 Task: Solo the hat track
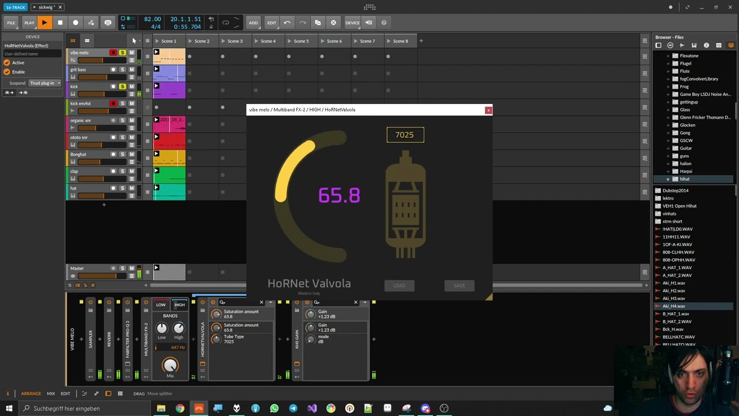[x=122, y=188]
